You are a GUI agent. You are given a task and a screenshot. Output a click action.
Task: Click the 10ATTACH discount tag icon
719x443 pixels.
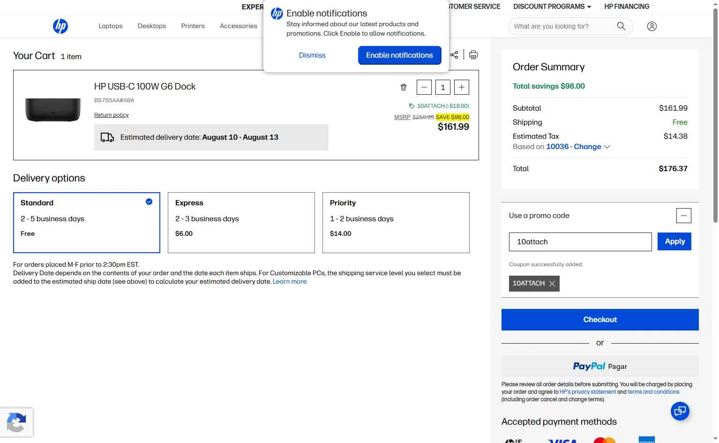pyautogui.click(x=412, y=106)
